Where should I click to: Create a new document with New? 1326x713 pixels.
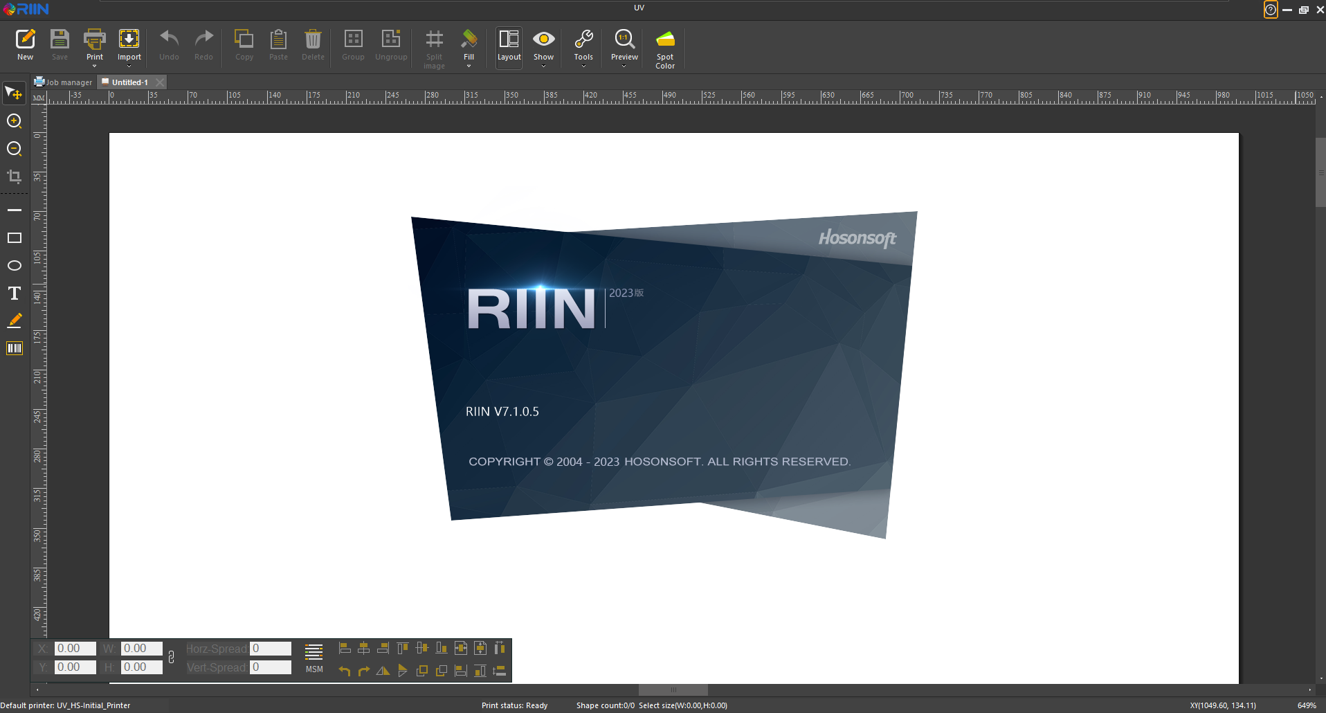[26, 46]
